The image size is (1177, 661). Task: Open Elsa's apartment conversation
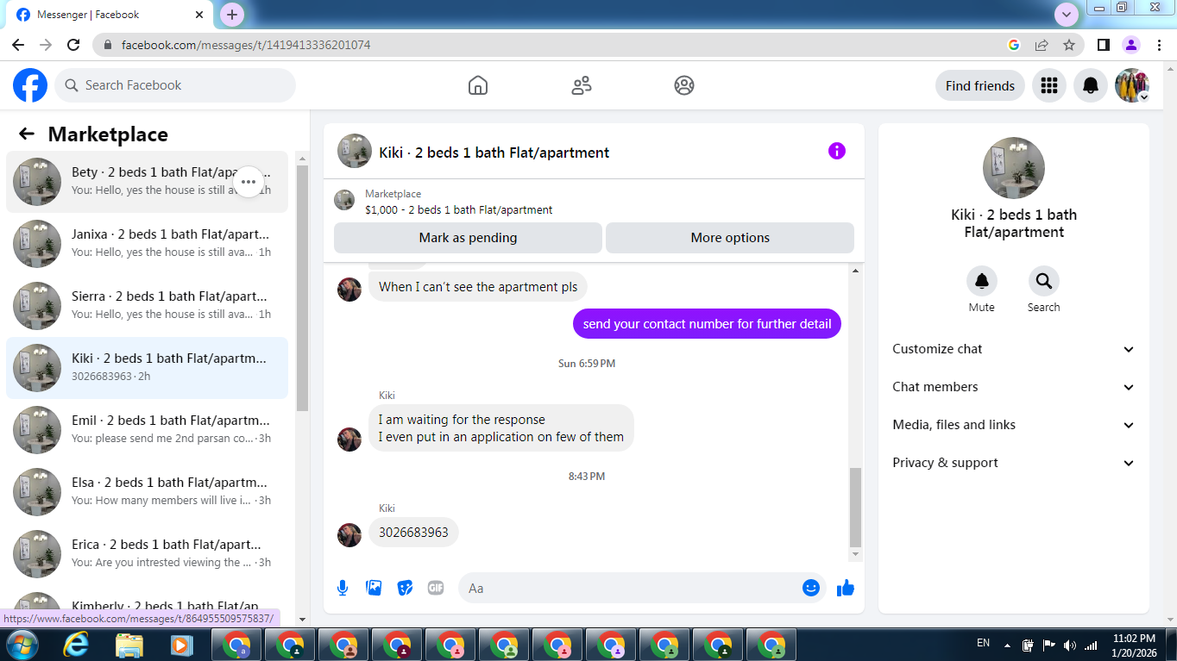[147, 492]
